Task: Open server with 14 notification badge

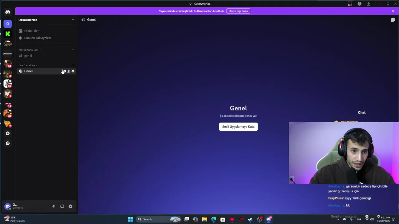Action: 8,103
